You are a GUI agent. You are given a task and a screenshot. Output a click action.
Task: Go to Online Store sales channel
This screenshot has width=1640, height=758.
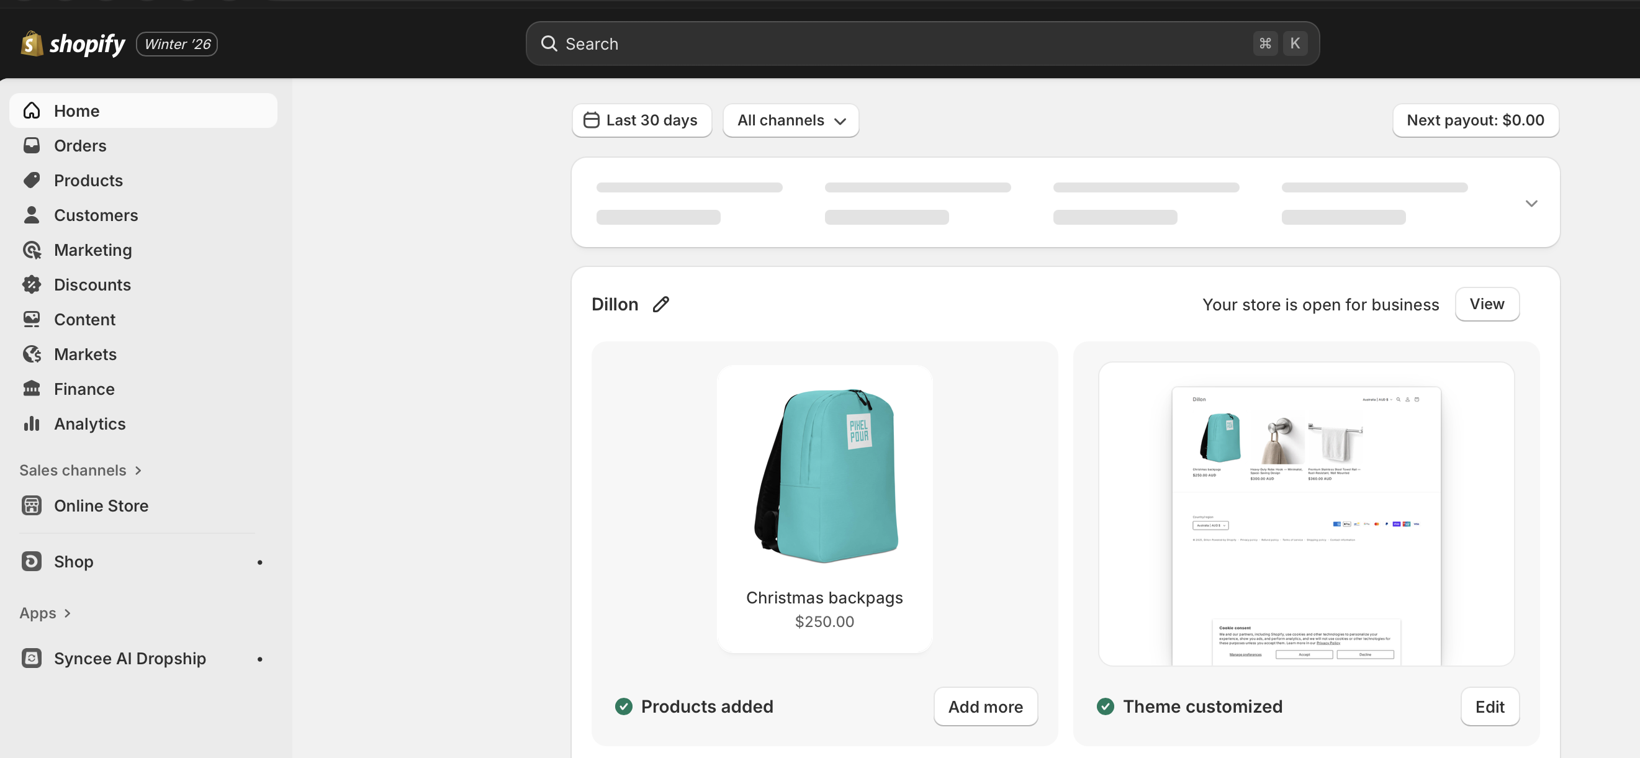point(101,506)
